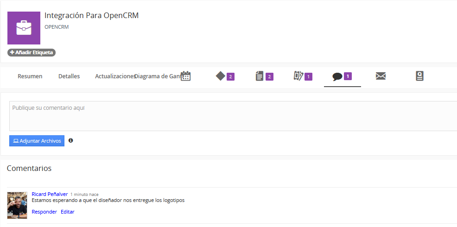Click the project title Integración Para OpenCRM

[x=91, y=15]
